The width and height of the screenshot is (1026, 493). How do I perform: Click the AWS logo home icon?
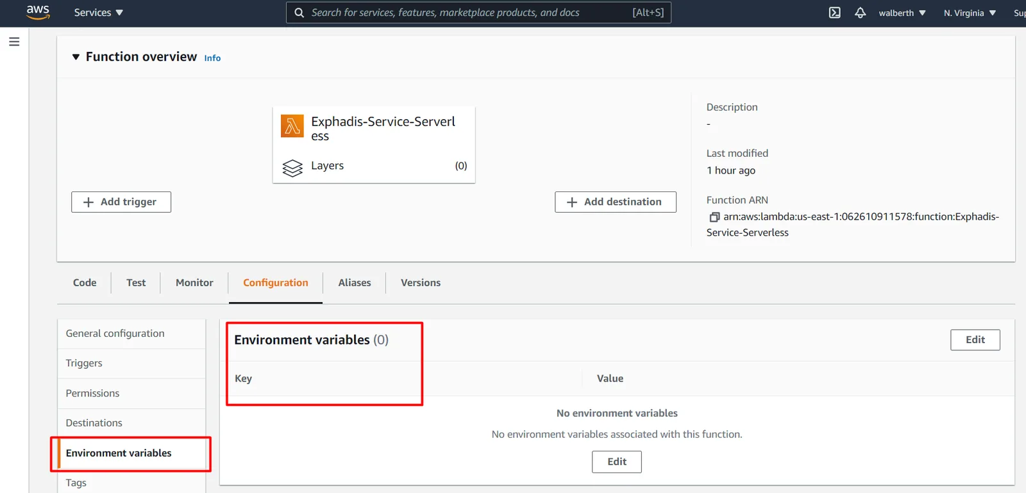tap(38, 12)
